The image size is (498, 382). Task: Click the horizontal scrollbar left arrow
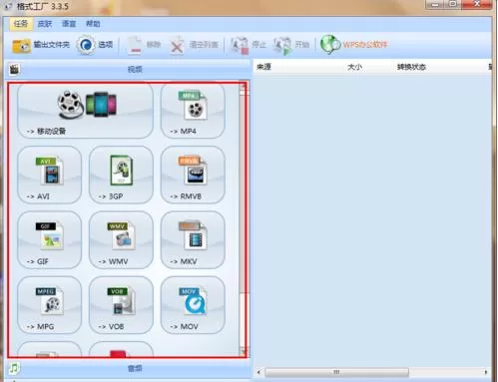point(258,372)
